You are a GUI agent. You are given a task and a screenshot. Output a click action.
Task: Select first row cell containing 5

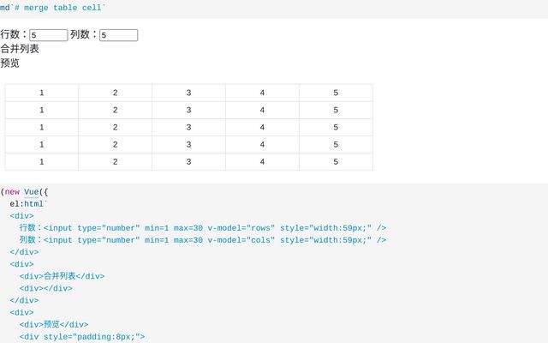point(336,93)
